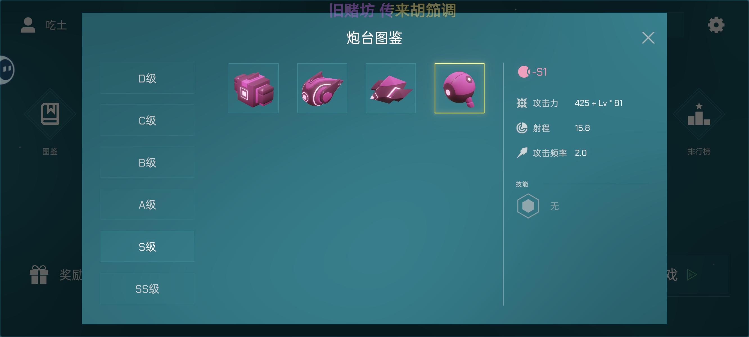
Task: Click the gift box rewards icon
Action: click(x=39, y=275)
